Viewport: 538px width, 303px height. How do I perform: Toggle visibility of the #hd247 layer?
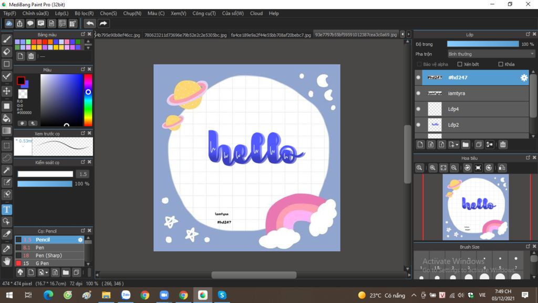point(418,78)
